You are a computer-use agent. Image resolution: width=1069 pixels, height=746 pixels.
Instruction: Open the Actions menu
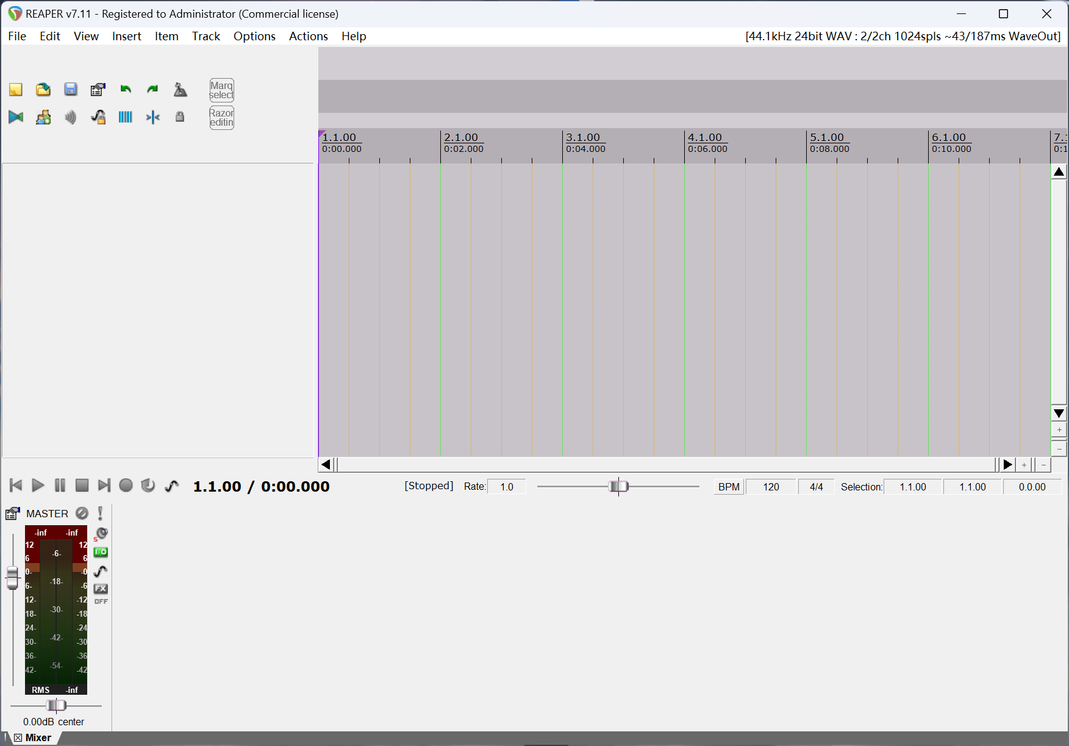coord(308,36)
